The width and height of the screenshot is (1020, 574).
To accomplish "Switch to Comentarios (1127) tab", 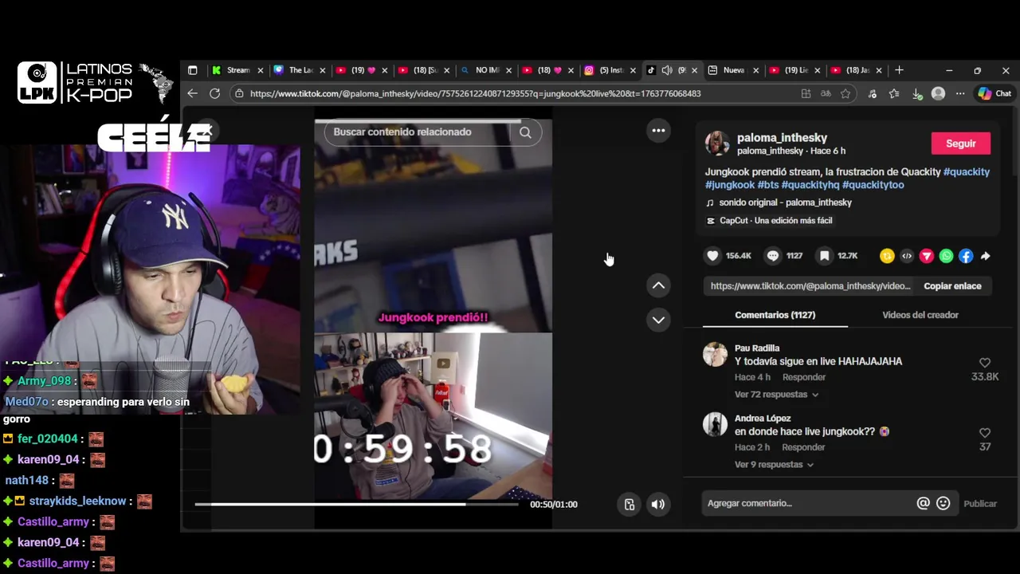I will 775,315.
